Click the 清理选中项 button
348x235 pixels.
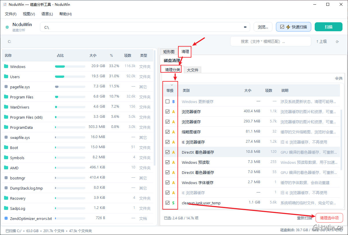pyautogui.click(x=329, y=218)
